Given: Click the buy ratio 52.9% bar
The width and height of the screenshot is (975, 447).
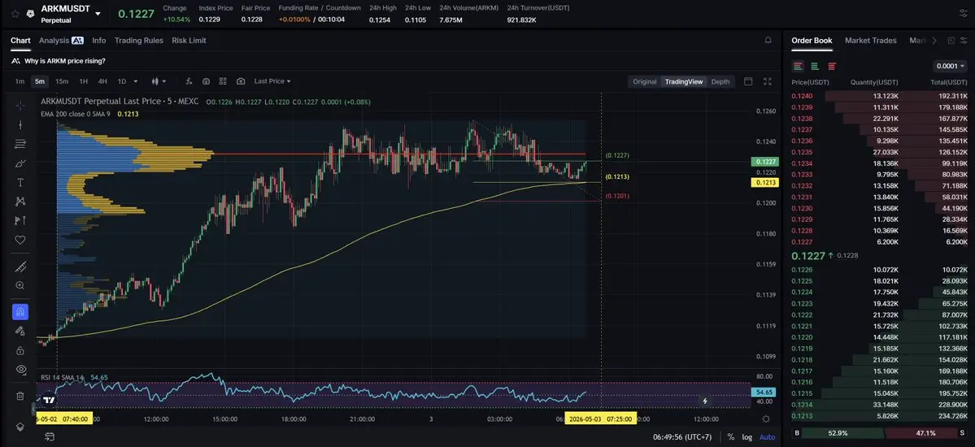Looking at the screenshot, I should pos(843,432).
